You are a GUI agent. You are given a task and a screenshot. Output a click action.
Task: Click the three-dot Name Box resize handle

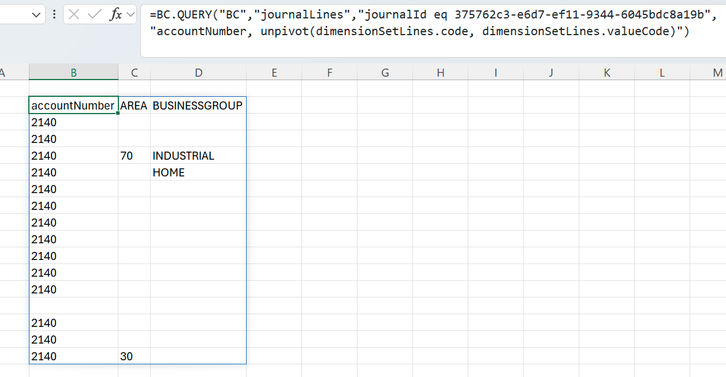(54, 14)
